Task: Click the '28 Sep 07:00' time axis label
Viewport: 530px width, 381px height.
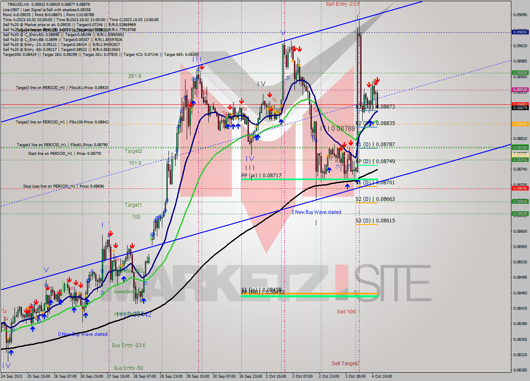Action: [x=144, y=376]
